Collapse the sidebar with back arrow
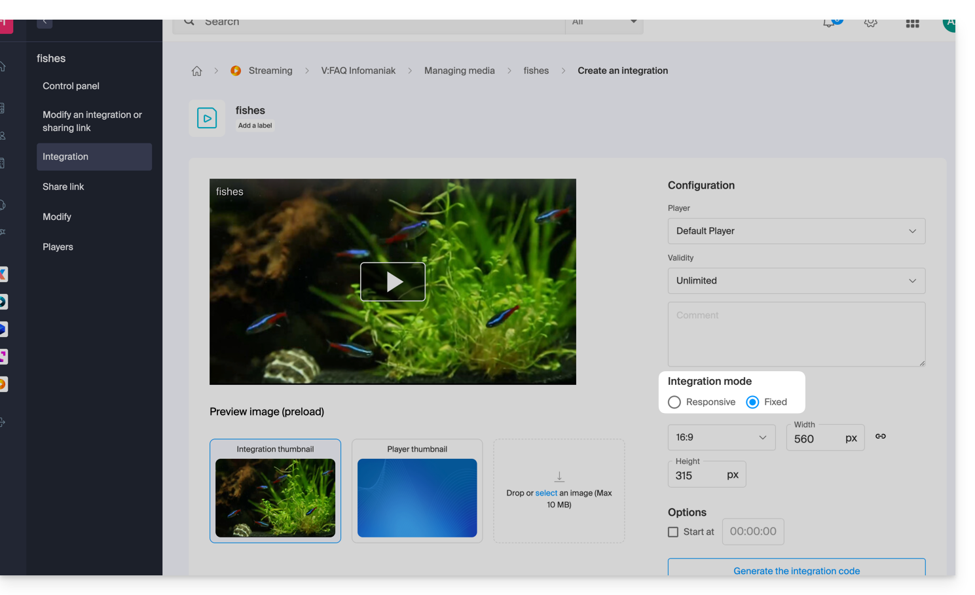 click(x=45, y=22)
